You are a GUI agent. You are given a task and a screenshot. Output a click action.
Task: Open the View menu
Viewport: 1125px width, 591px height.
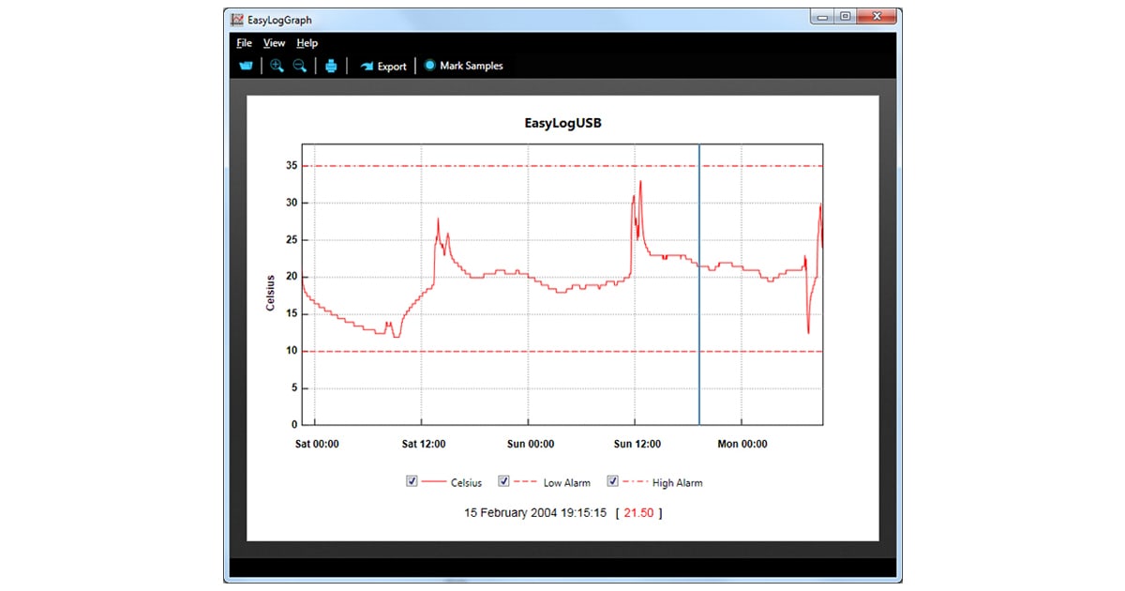tap(274, 43)
